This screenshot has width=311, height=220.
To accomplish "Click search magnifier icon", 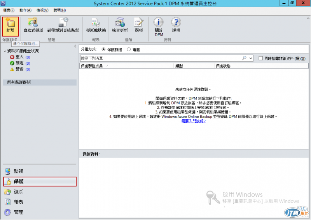I will click(245, 58).
